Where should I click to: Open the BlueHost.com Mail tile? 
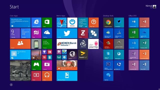(20, 22)
